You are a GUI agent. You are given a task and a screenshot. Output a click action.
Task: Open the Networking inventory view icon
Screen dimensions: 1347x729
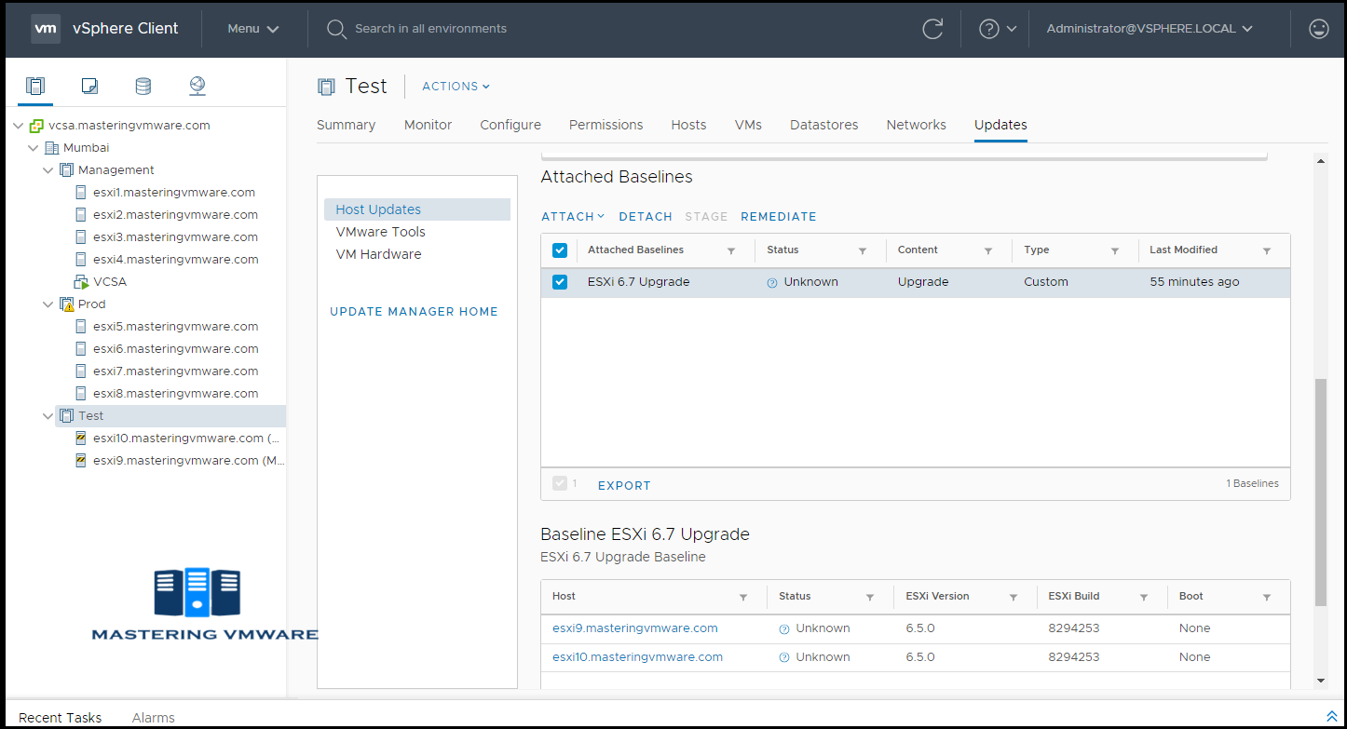coord(197,87)
